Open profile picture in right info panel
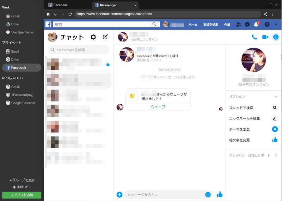This screenshot has width=282, height=201. (x=253, y=60)
